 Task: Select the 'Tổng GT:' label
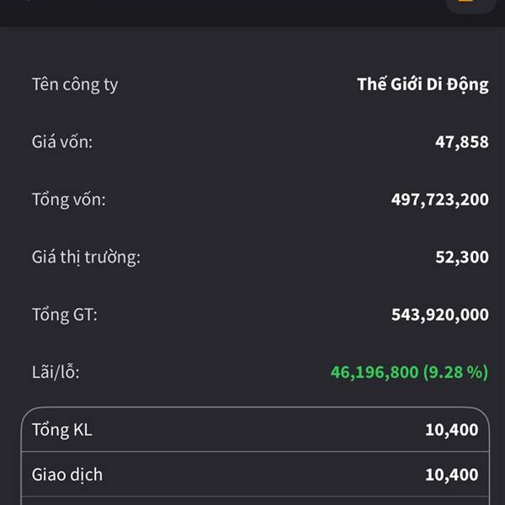click(65, 315)
